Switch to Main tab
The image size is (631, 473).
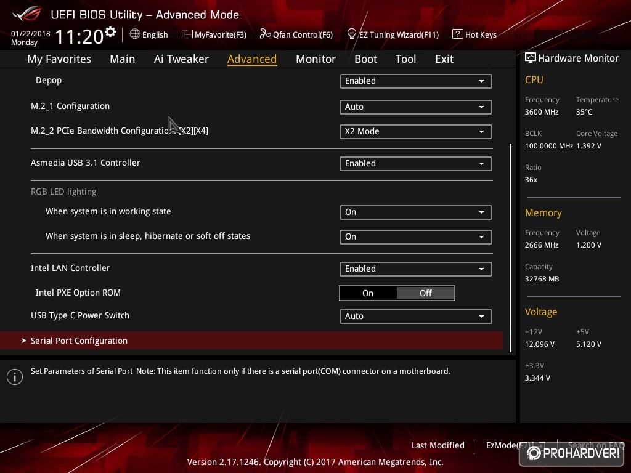click(123, 59)
